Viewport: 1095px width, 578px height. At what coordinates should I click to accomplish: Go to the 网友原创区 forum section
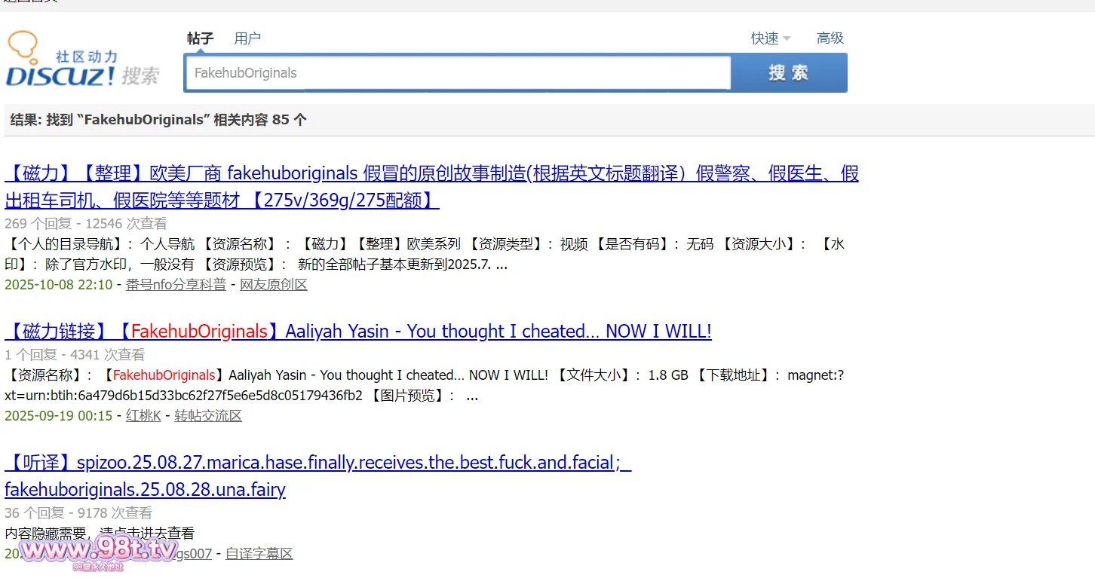coord(273,285)
